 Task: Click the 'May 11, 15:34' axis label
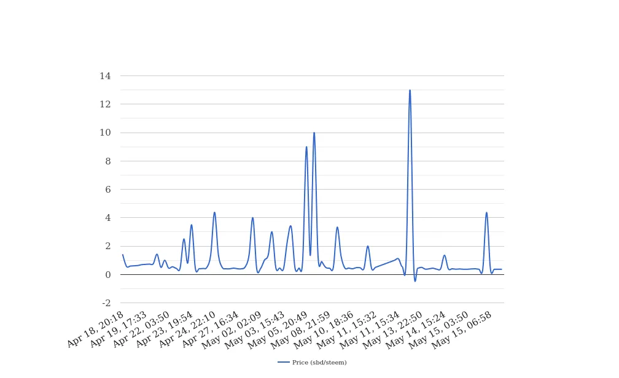pyautogui.click(x=368, y=330)
